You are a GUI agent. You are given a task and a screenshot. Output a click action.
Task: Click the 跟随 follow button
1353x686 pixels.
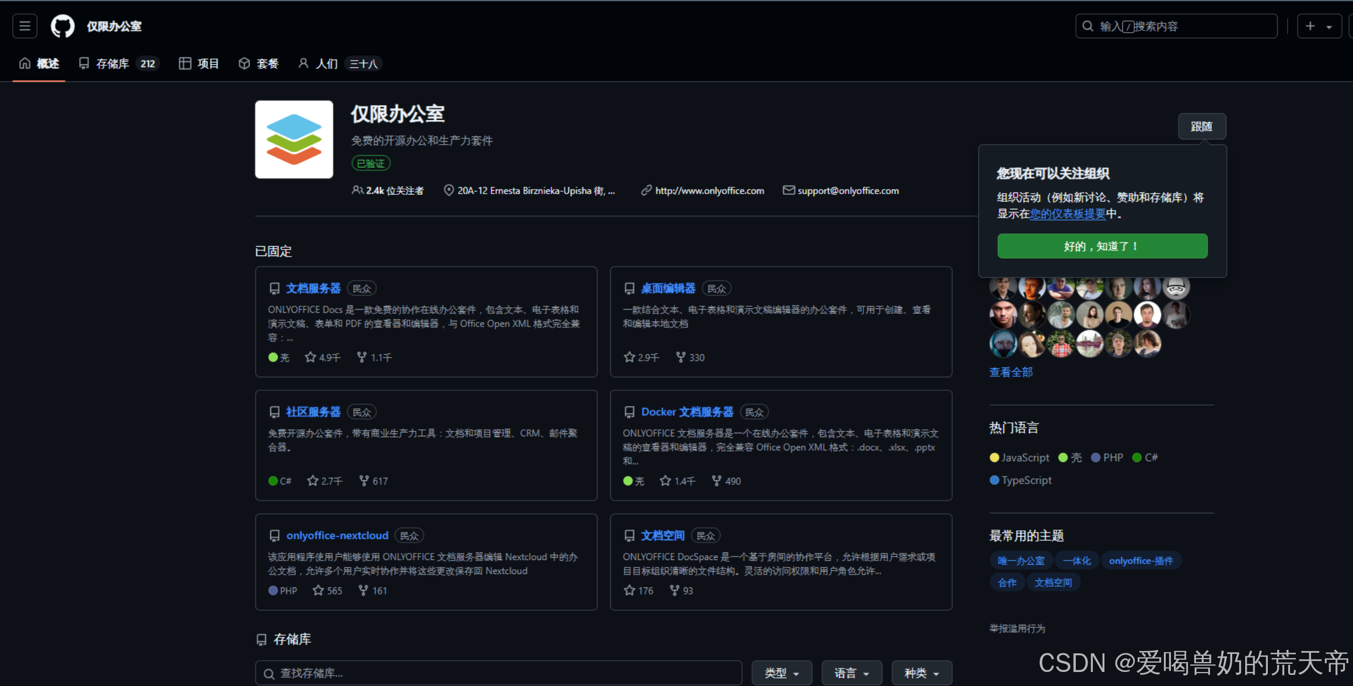[1201, 127]
